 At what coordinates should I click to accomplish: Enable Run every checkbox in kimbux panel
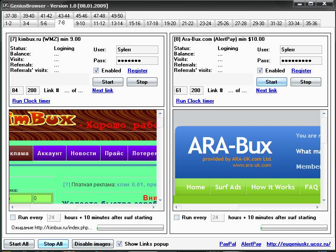[13, 218]
